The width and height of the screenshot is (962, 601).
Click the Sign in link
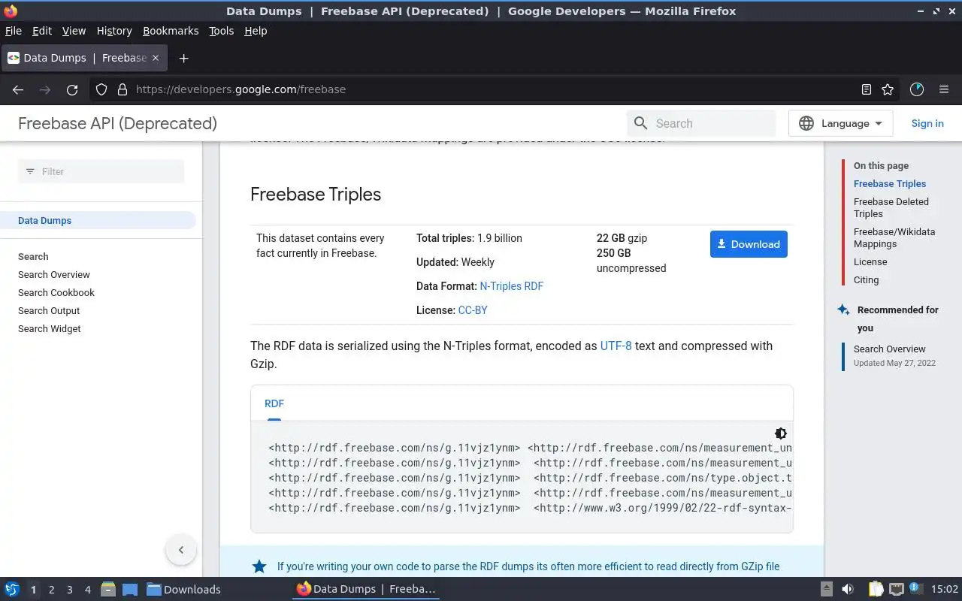927,123
